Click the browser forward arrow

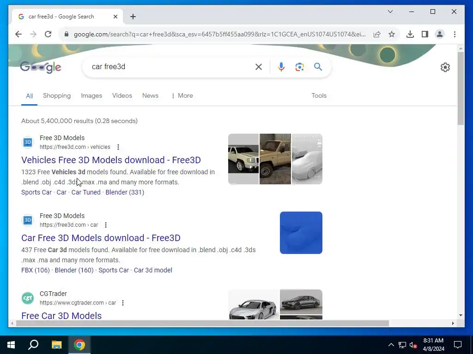[33, 34]
